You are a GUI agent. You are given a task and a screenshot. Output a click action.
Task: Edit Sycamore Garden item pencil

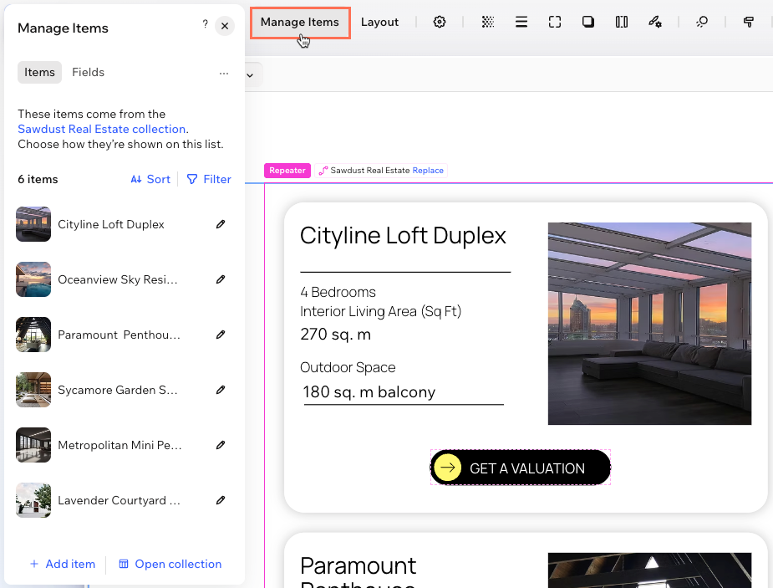pyautogui.click(x=221, y=391)
